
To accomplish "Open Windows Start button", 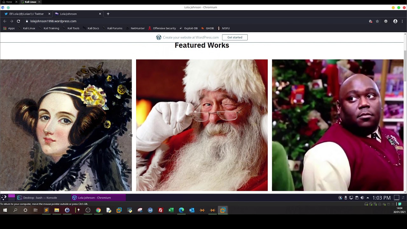I will coord(5,210).
